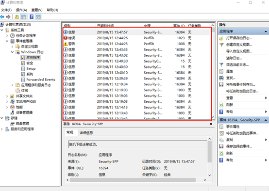Select 性能 in the tree

[19, 107]
